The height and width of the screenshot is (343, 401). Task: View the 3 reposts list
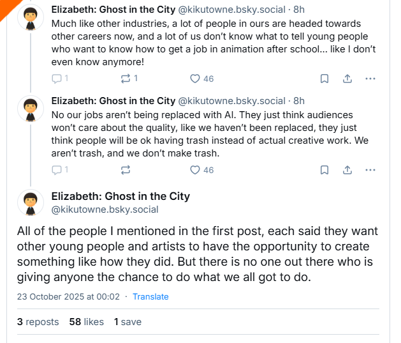pos(38,322)
